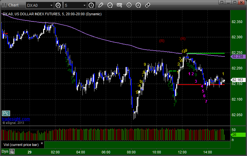Click the Dyn label at bottom left
247x156 pixels.
click(x=5, y=151)
